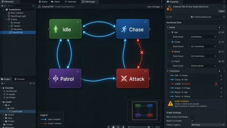
Task: Uncheck Reset On Disable
Action: (x=192, y=121)
